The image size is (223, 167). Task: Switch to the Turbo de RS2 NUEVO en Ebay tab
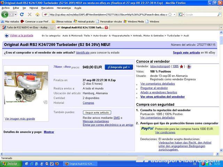pos(27,27)
